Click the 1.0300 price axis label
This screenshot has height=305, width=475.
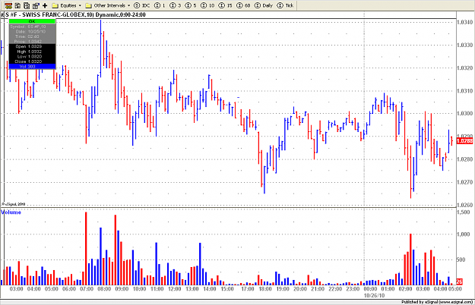pos(465,113)
